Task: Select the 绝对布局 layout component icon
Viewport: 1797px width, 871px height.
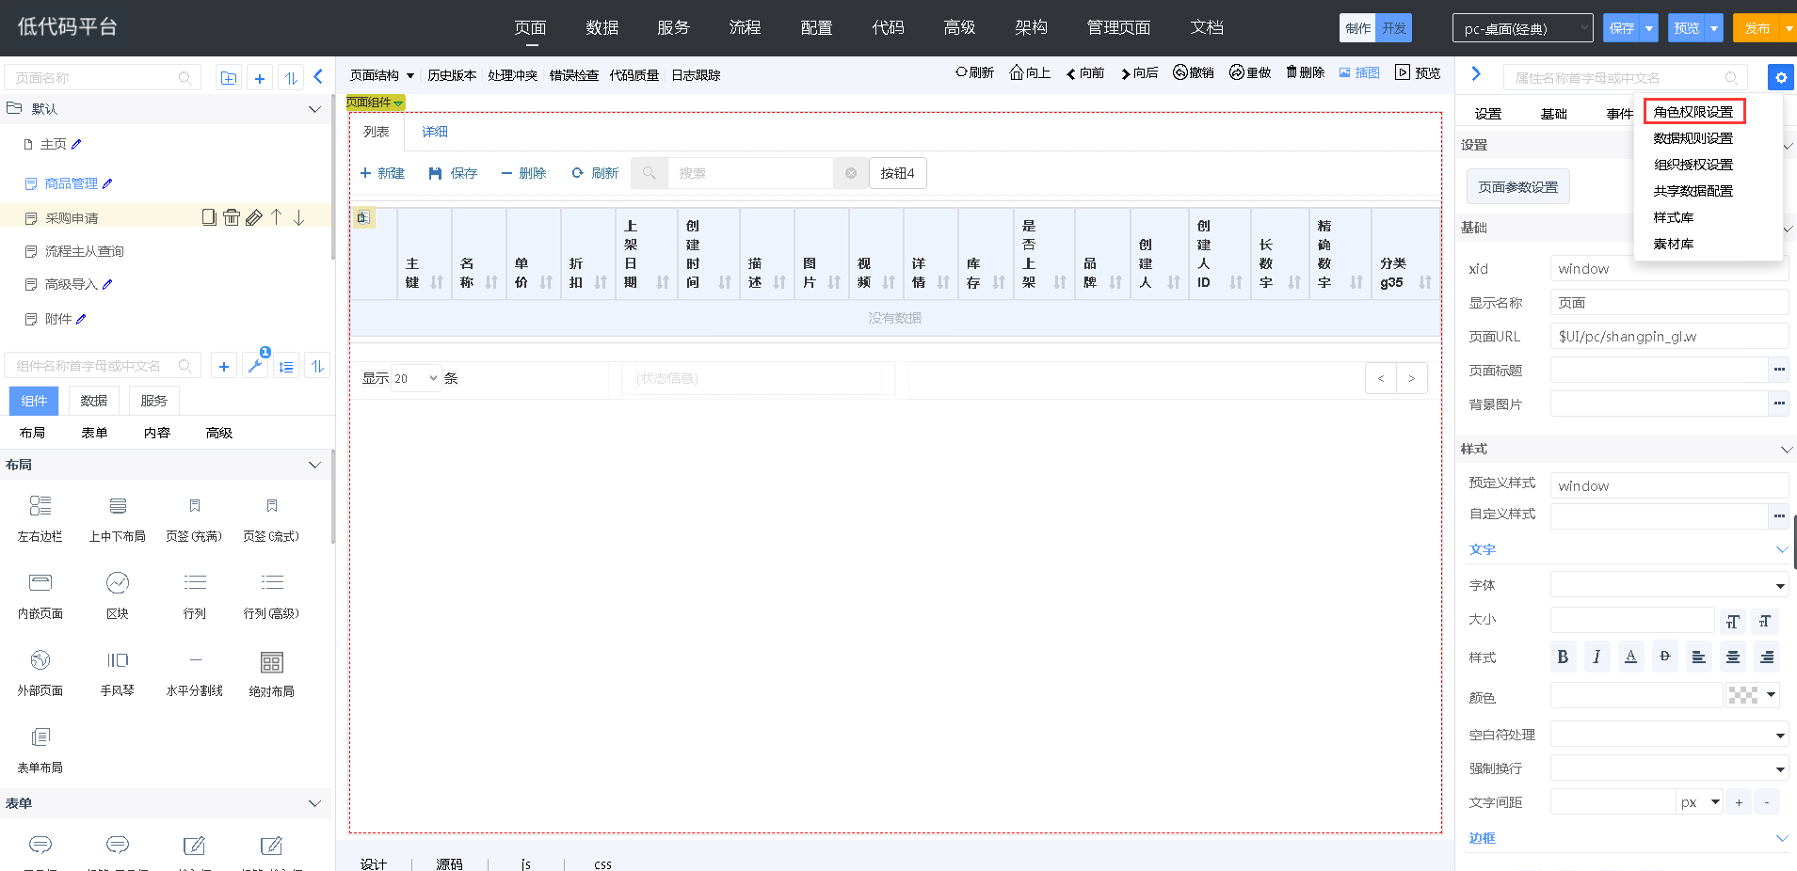Action: tap(271, 662)
